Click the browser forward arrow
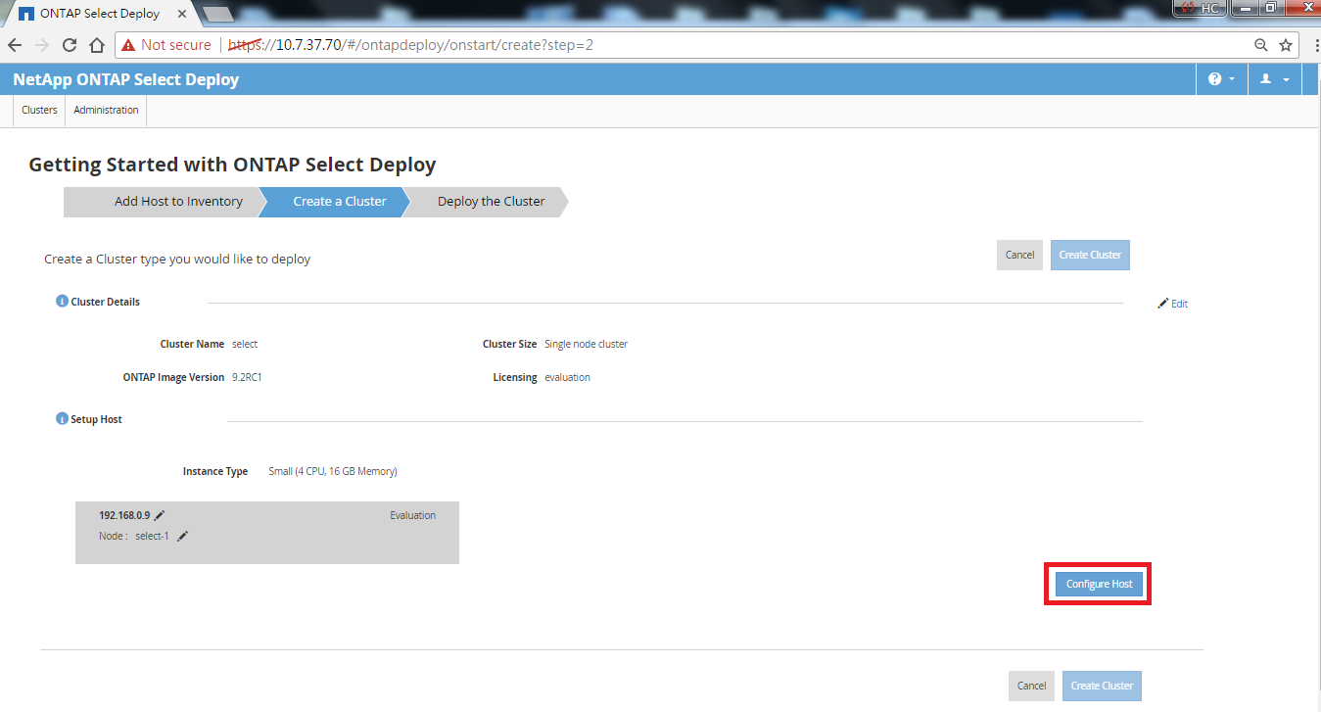The height and width of the screenshot is (712, 1321). pos(41,45)
